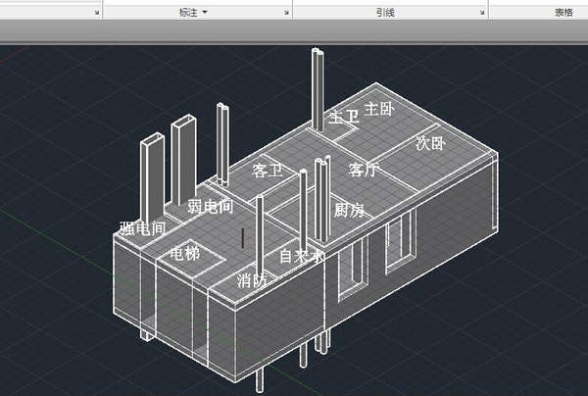
Task: Select the tallest vertical pipe near 主卫
Action: click(x=318, y=88)
